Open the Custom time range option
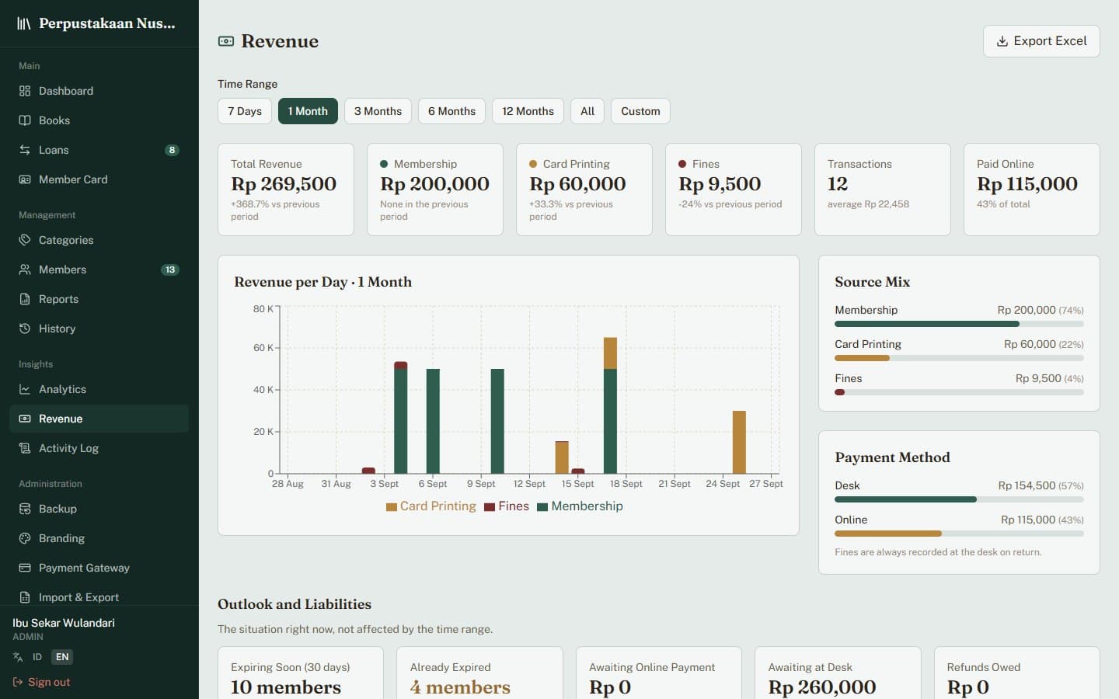The height and width of the screenshot is (699, 1119). (640, 111)
